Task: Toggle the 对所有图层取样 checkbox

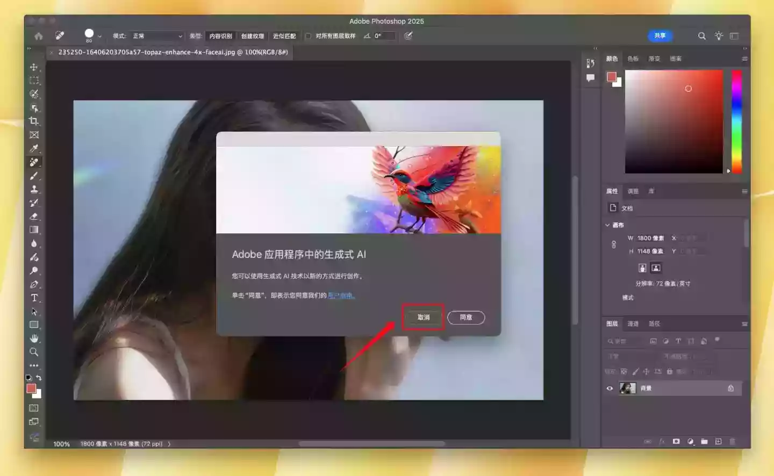Action: [309, 36]
